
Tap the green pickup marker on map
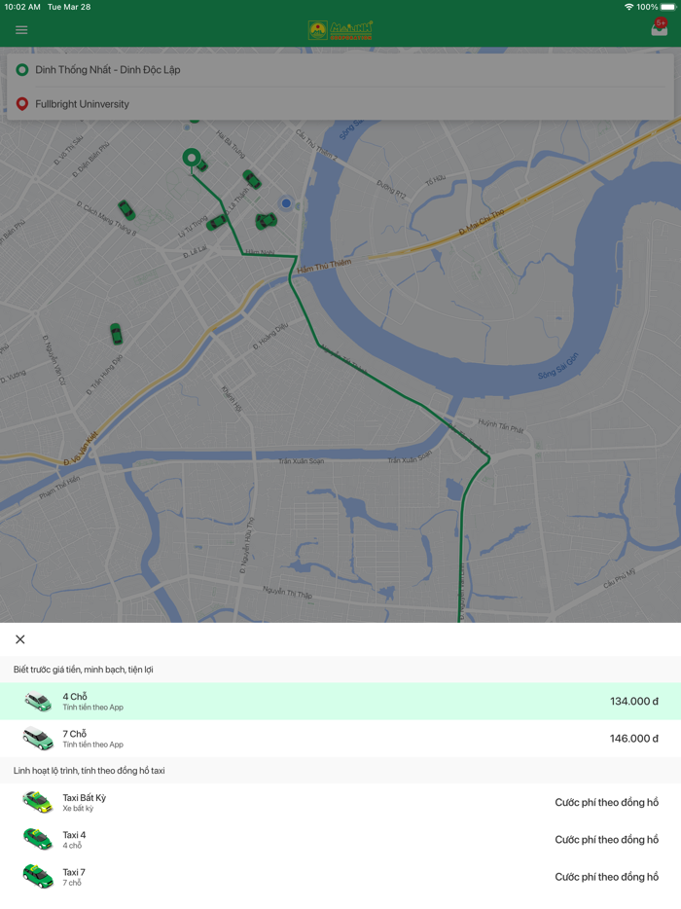[x=192, y=159]
